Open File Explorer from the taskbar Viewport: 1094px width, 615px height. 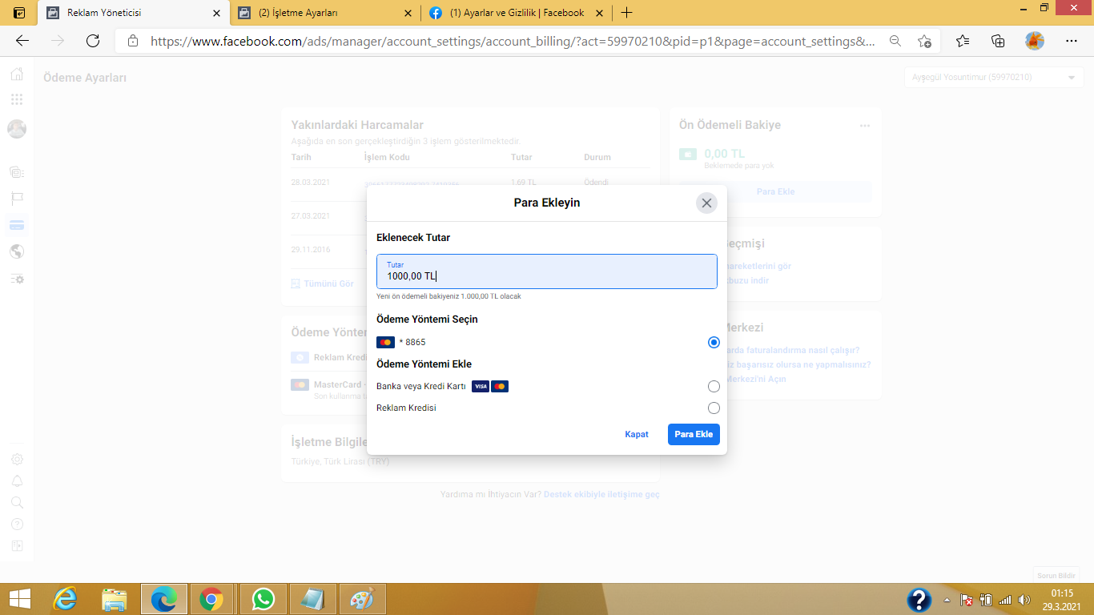[x=115, y=599]
